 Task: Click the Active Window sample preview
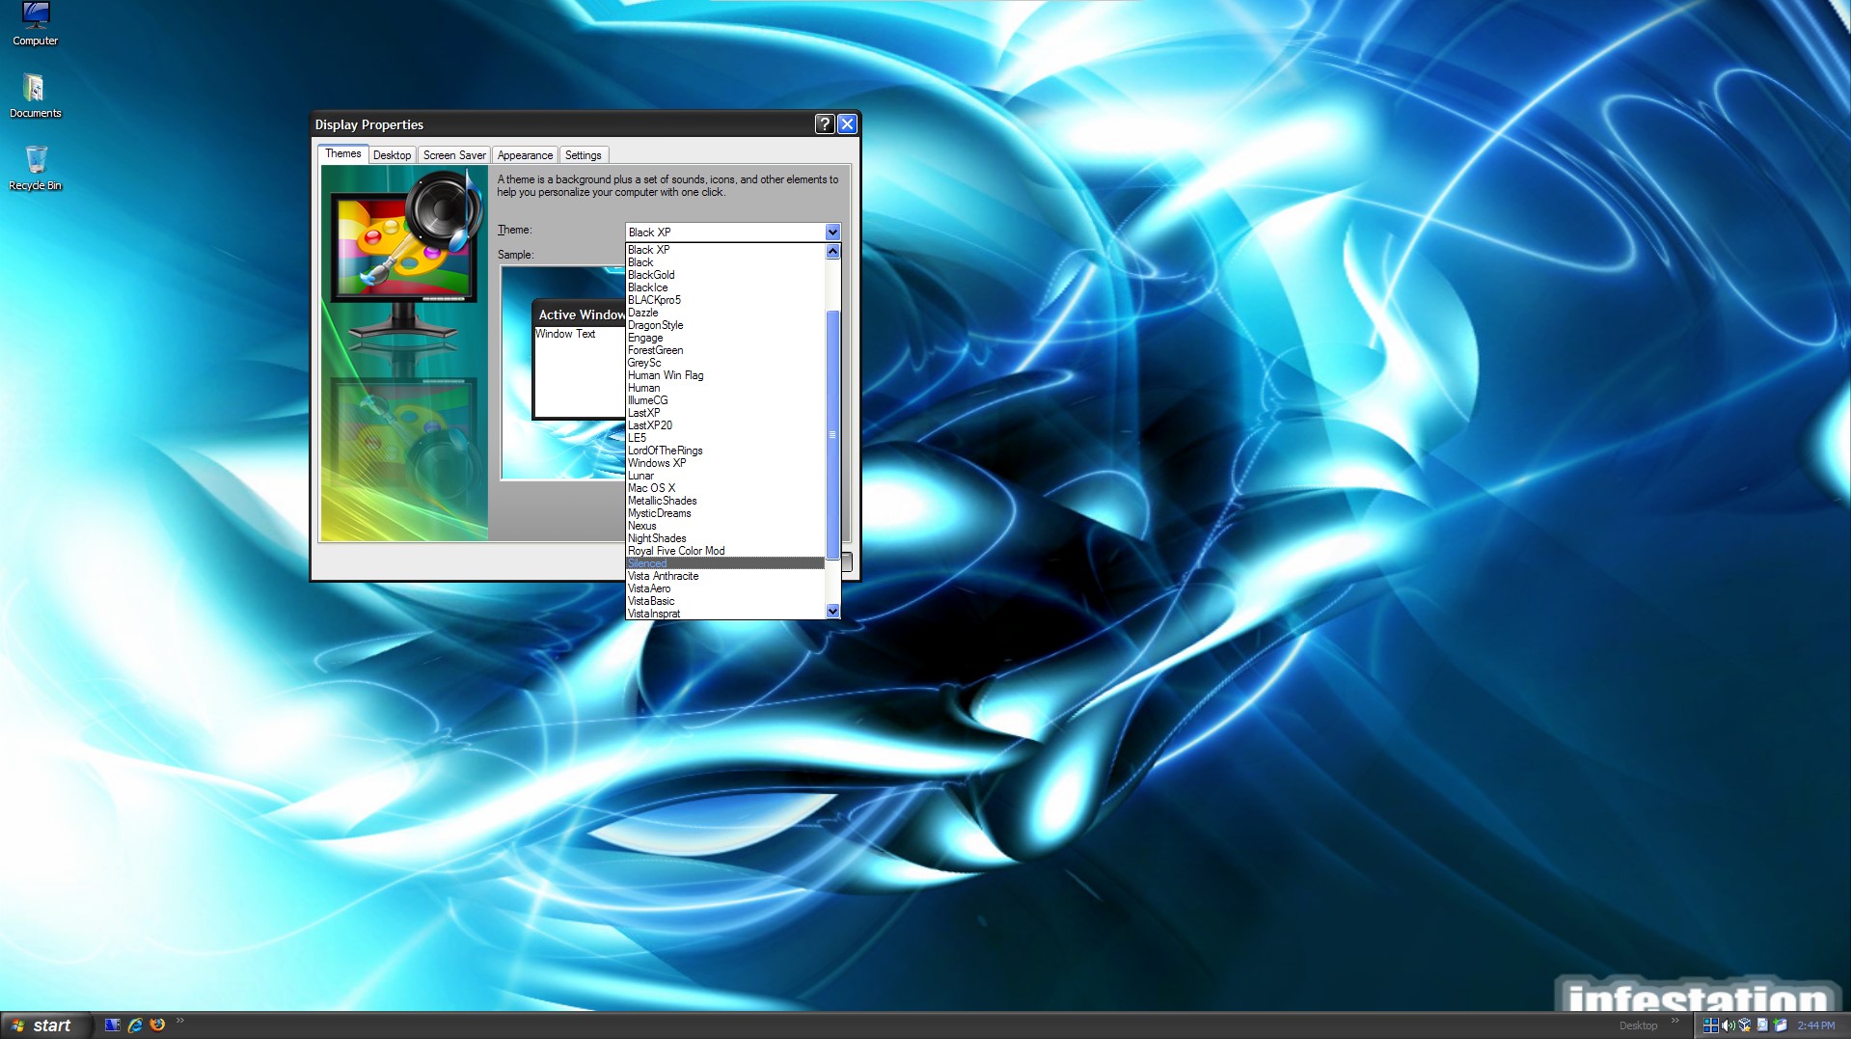pos(579,359)
